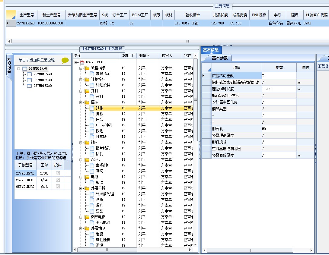
Task: Click the 流程指示 folder icon
Action: (x=87, y=68)
